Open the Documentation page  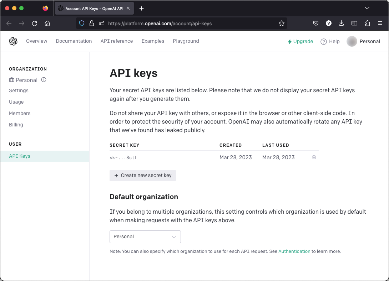(x=74, y=41)
